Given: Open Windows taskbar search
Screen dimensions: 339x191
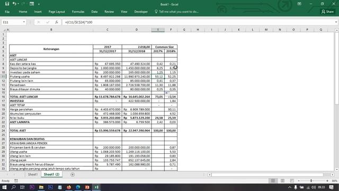Looking at the screenshot, I should pyautogui.click(x=13, y=187).
